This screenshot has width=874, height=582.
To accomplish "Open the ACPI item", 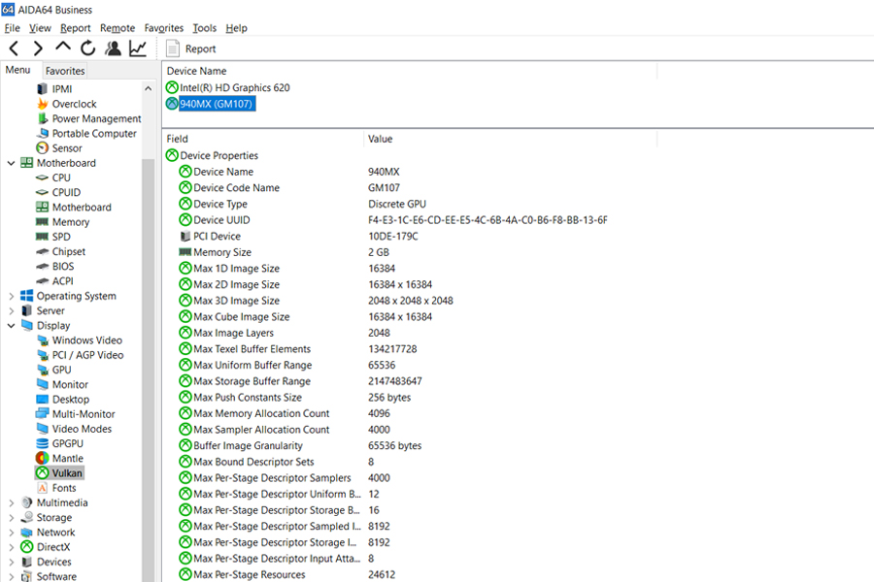I will coord(62,281).
